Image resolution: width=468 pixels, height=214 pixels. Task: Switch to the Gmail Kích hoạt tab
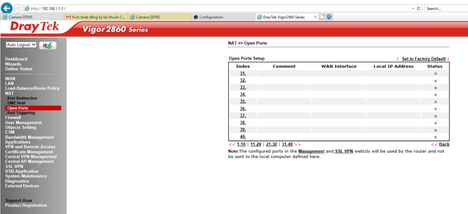click(x=96, y=17)
